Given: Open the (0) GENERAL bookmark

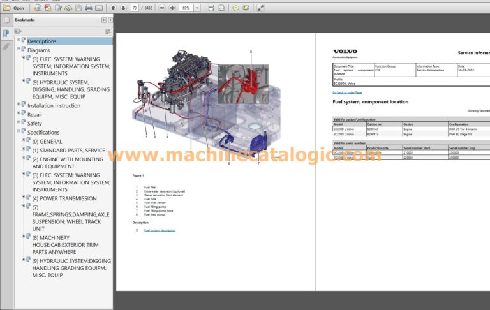Looking at the screenshot, I should [47, 142].
